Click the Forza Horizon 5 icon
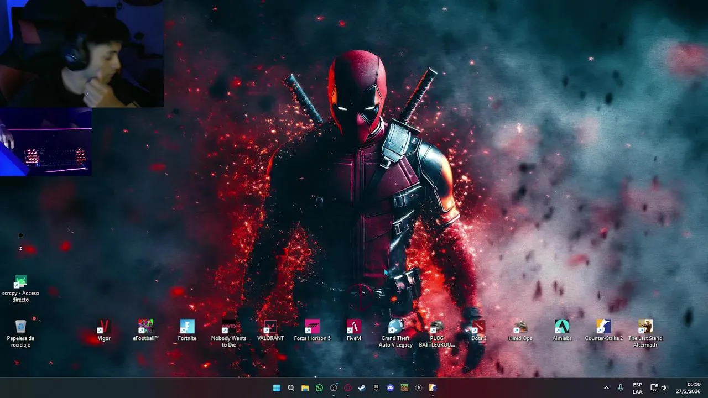Viewport: 708px width, 398px height. point(312,330)
